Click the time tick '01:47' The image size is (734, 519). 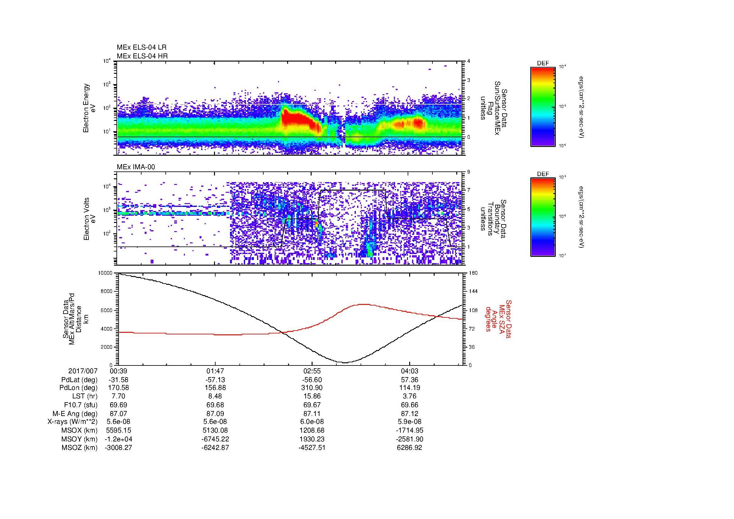click(215, 371)
